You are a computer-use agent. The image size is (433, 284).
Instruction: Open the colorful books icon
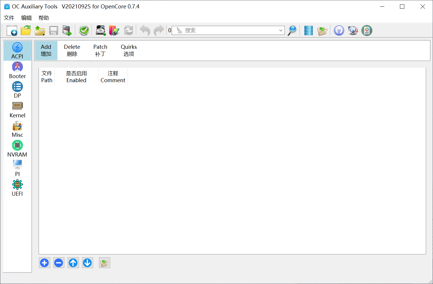pos(114,30)
